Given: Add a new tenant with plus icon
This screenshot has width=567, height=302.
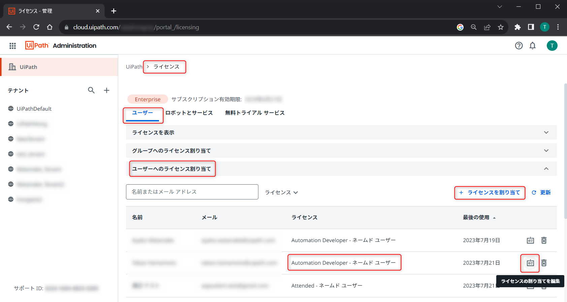Looking at the screenshot, I should click(x=106, y=90).
